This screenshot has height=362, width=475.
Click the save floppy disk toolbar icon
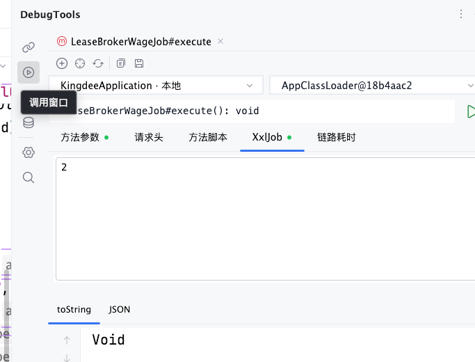[139, 63]
